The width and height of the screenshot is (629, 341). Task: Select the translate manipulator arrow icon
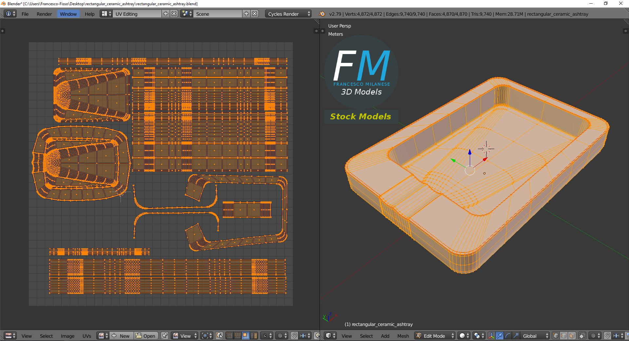pos(499,336)
